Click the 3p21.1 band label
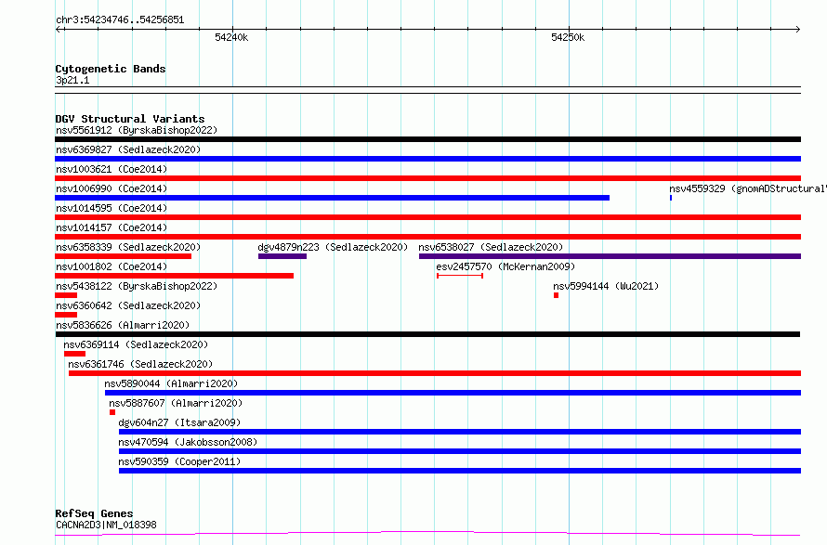Image resolution: width=827 pixels, height=545 pixels. pos(72,80)
